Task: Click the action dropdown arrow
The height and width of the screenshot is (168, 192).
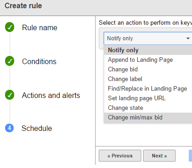Action: pos(188,38)
